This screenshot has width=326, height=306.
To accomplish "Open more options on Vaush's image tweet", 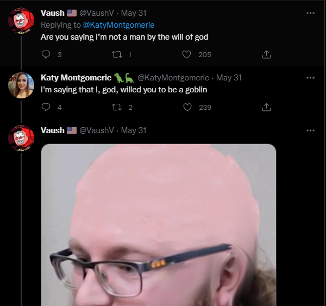I will tap(310, 130).
